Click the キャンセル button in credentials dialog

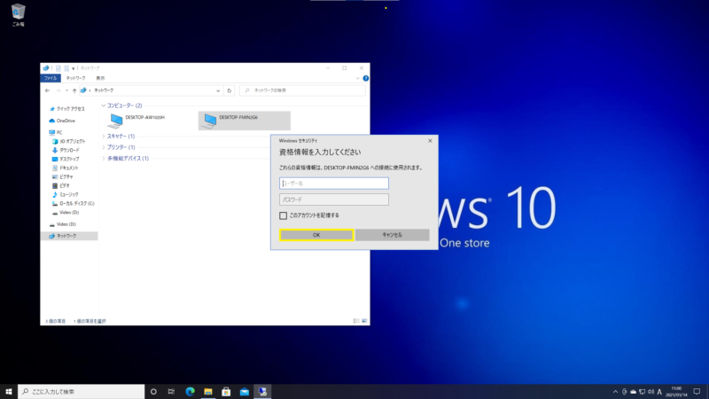click(x=392, y=235)
